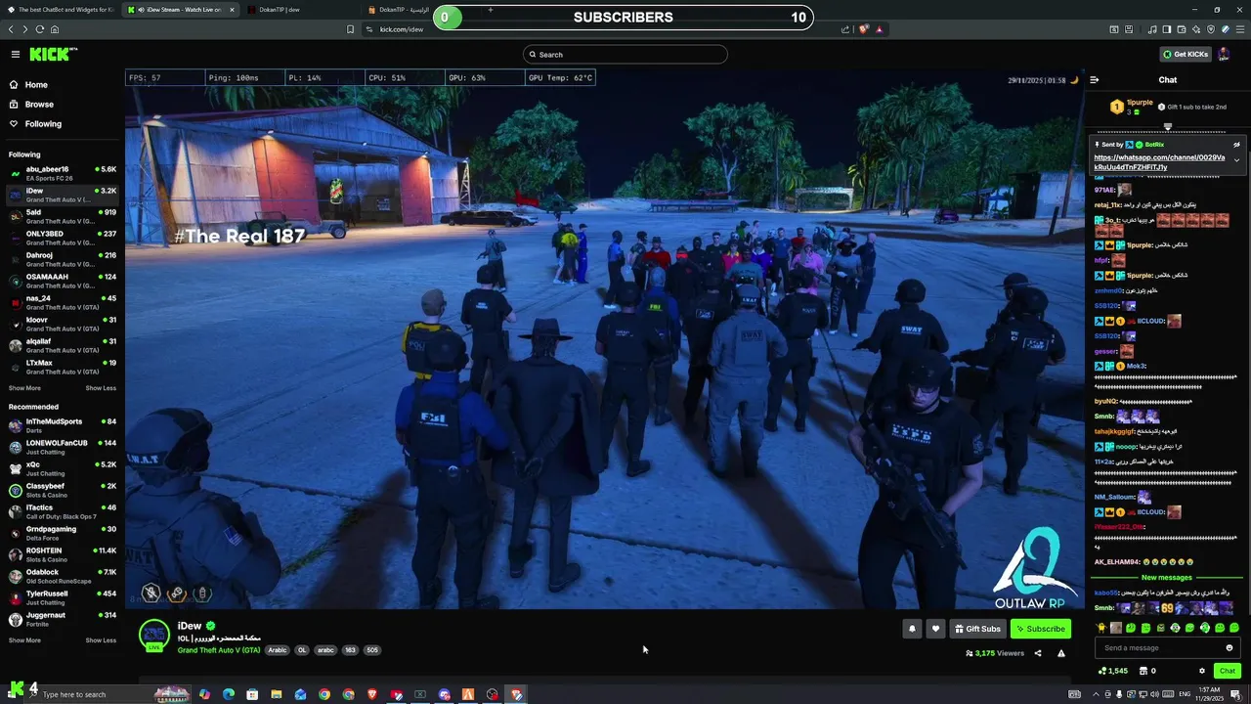Click the Arabic language tag
Screen dimensions: 1251x704
(x=278, y=650)
